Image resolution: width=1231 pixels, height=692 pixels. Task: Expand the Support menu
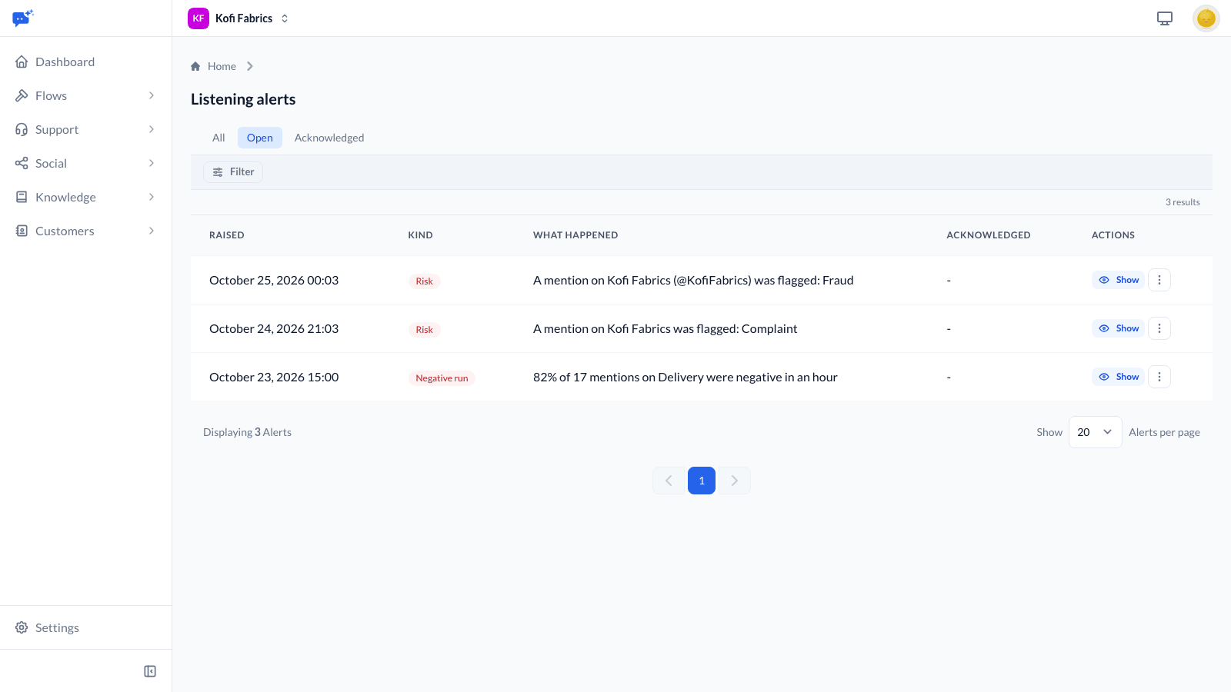coord(85,129)
